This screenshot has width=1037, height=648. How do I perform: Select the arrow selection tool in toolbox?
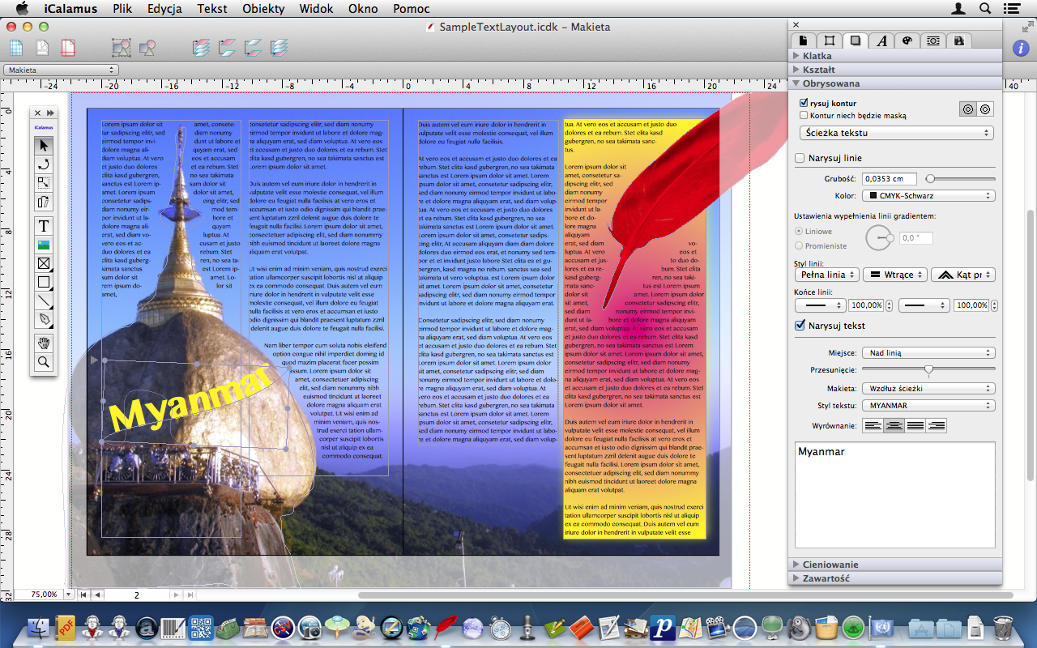[x=44, y=146]
